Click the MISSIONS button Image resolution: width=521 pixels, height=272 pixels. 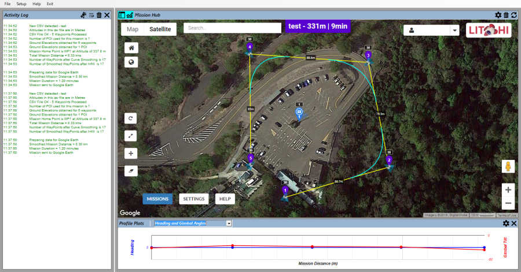click(x=157, y=199)
